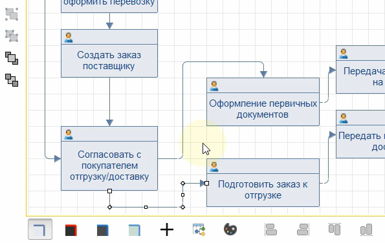Click the align left icon
The width and height of the screenshot is (385, 245).
pos(271,229)
